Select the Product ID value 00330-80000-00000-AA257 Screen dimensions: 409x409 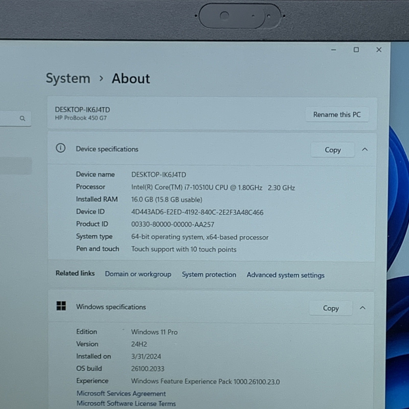coord(173,224)
